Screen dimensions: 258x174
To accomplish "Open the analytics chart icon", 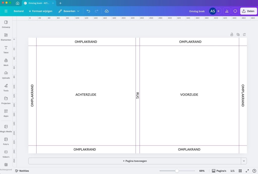I will pyautogui.click(x=227, y=11).
